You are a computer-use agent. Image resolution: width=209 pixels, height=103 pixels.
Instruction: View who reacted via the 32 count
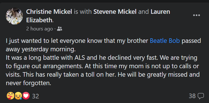coord(36,96)
